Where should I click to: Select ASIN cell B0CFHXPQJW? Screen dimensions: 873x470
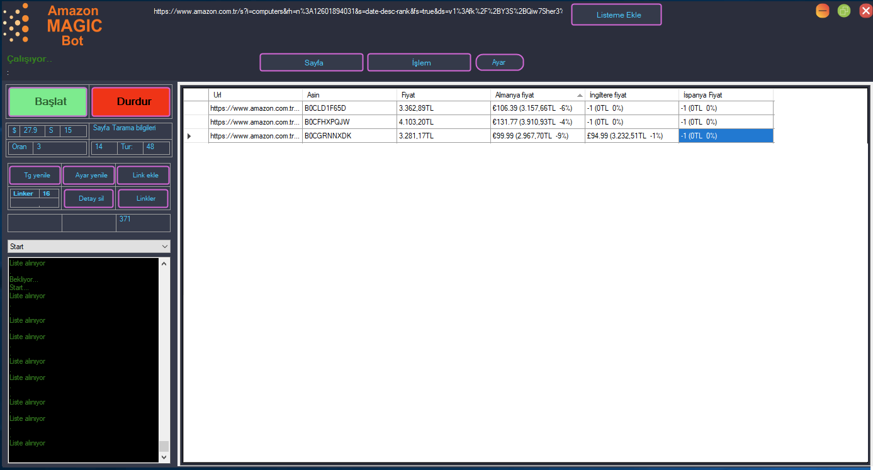pos(349,121)
